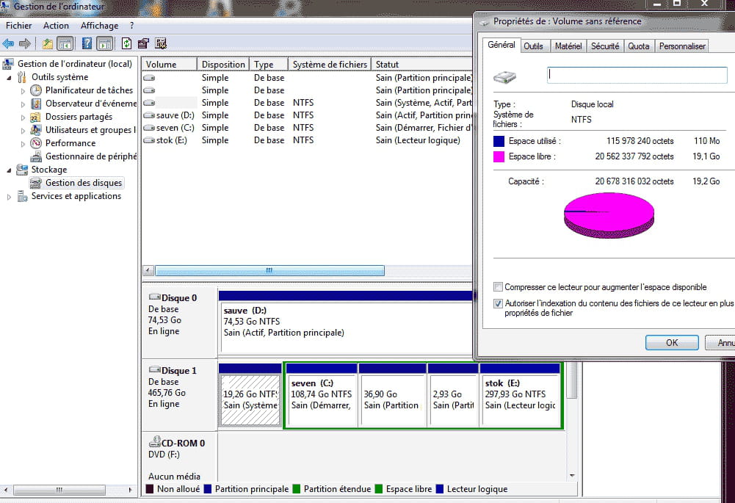
Task: Click the Partition étendue legend swatch
Action: 296,489
